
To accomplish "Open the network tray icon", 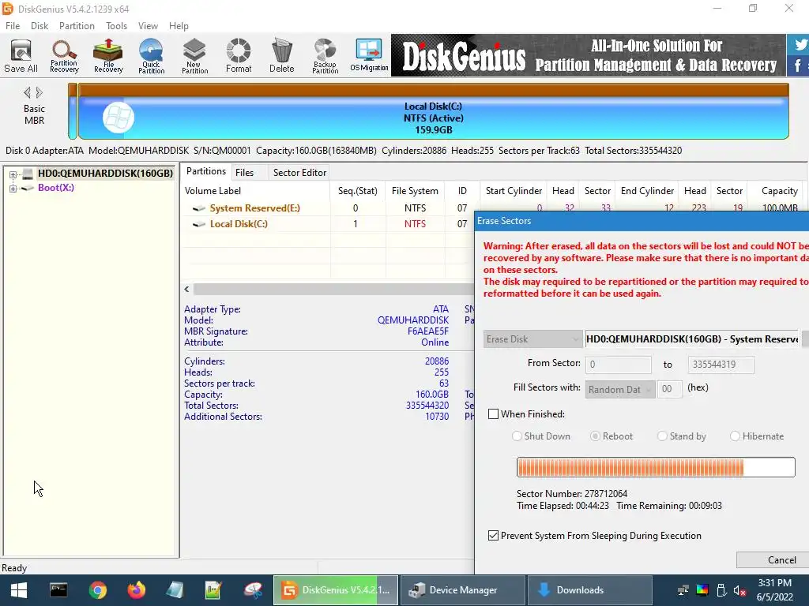I will point(683,590).
